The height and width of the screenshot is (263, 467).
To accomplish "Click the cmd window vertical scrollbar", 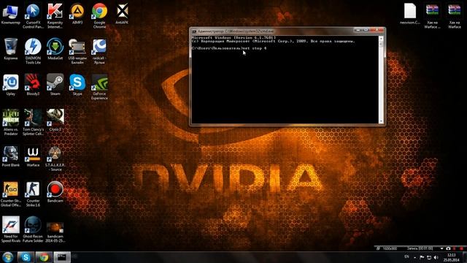I will (381, 80).
